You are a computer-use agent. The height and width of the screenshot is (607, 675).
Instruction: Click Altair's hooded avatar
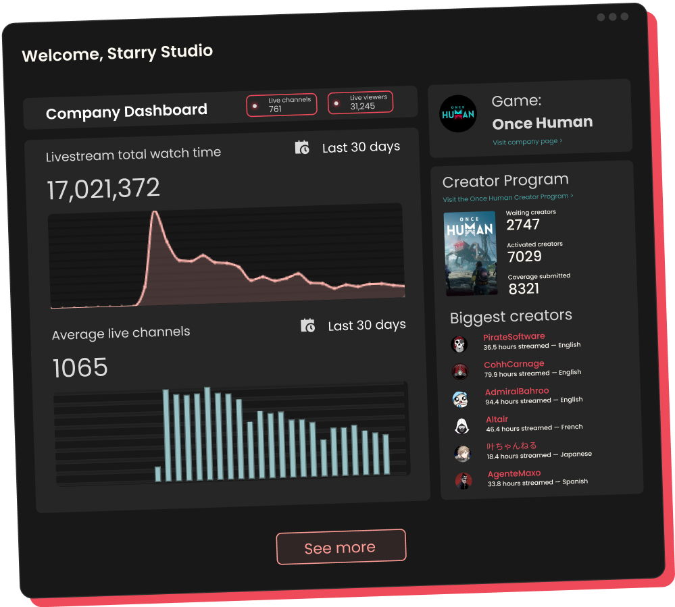click(x=463, y=425)
